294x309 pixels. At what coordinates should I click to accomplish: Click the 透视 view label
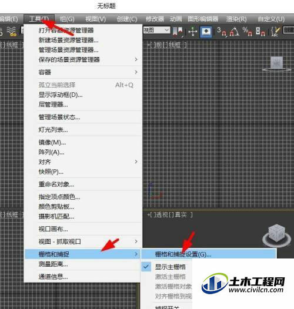coord(162,214)
